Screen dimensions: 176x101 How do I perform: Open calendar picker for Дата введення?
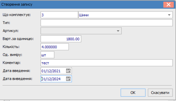68,71
